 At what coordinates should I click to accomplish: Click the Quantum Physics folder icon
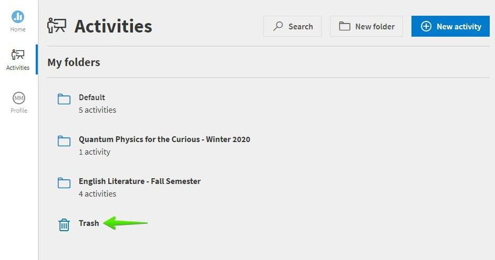click(64, 141)
